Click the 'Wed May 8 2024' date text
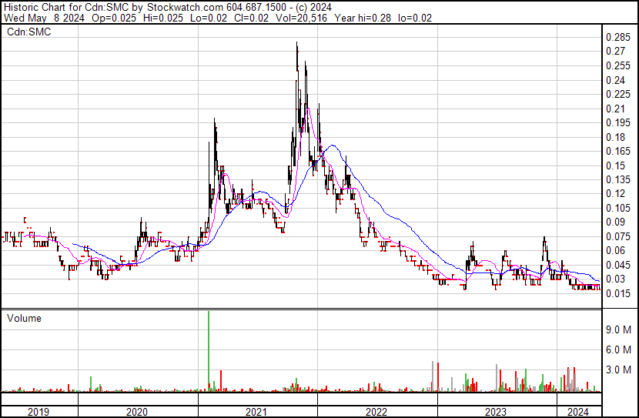This screenshot has height=418, width=639. 44,18
